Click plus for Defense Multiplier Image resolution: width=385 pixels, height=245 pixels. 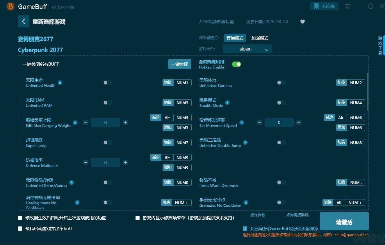pyautogui.click(x=125, y=162)
